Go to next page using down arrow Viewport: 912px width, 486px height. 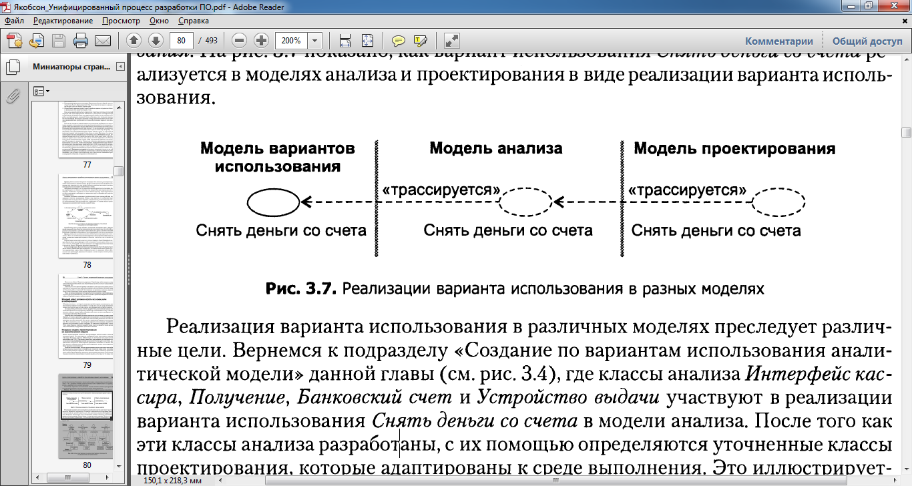click(x=156, y=40)
